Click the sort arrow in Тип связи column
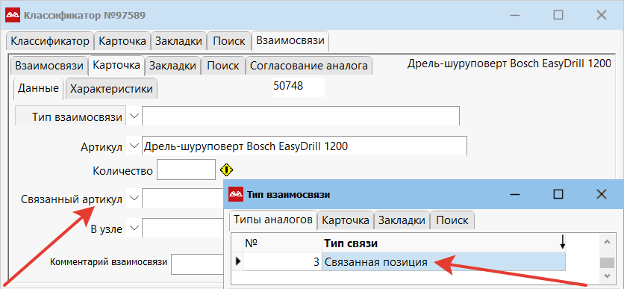This screenshot has width=624, height=289. tap(562, 242)
